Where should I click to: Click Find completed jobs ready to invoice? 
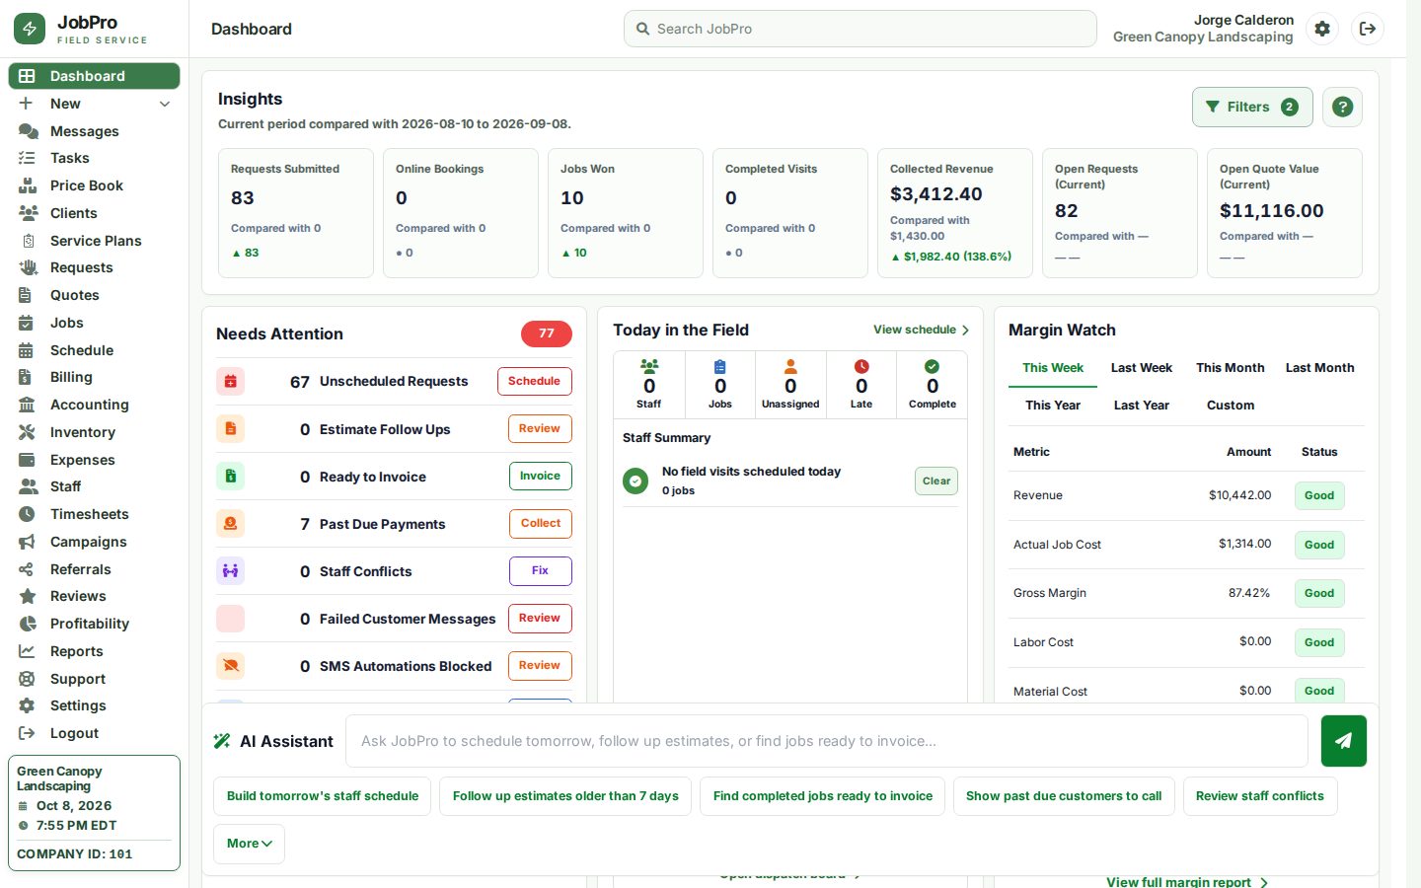point(823,796)
